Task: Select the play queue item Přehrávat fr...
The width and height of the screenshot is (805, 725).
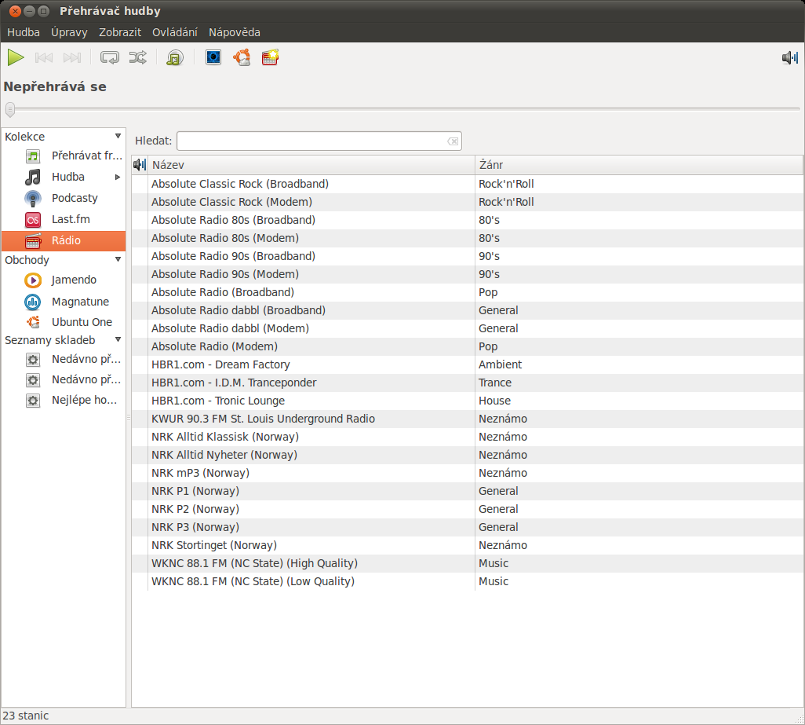Action: 64,156
